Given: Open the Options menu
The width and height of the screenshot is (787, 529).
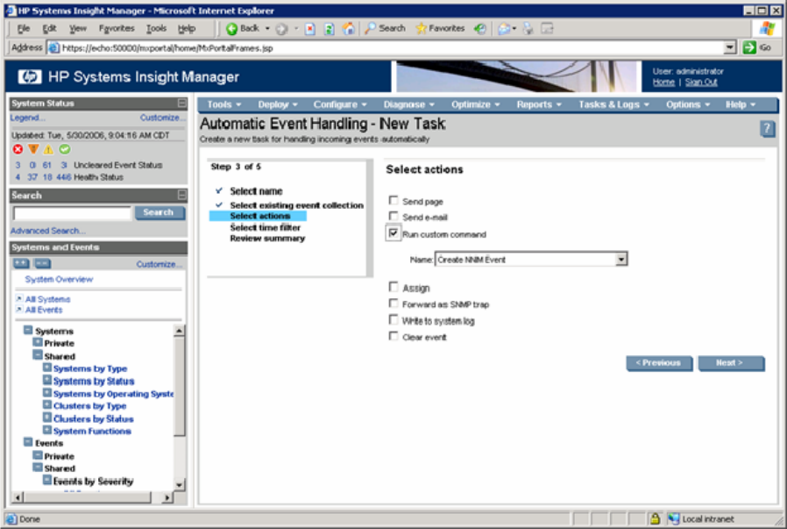Looking at the screenshot, I should (688, 104).
